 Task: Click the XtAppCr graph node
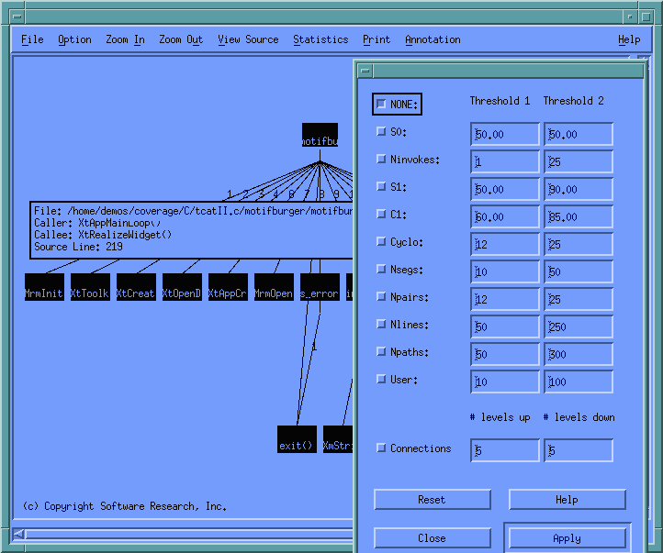(228, 287)
